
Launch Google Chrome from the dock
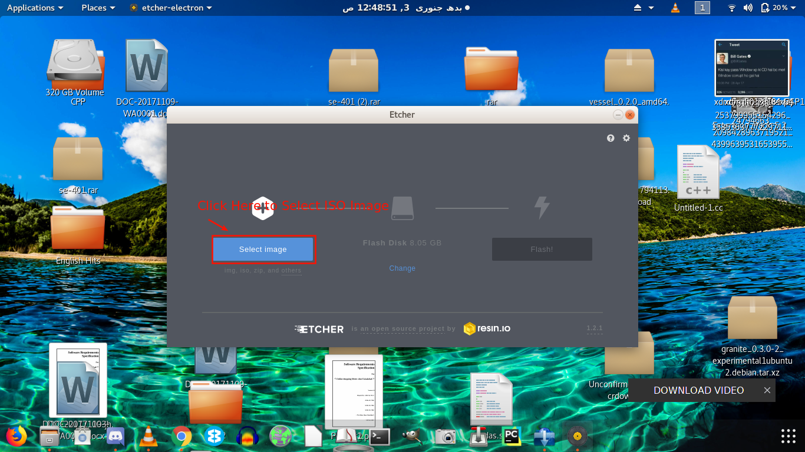(182, 436)
